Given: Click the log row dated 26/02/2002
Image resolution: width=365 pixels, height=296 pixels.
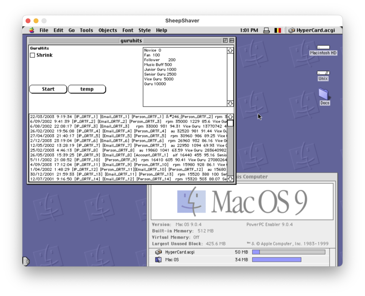Looking at the screenshot, I should click(128, 131).
